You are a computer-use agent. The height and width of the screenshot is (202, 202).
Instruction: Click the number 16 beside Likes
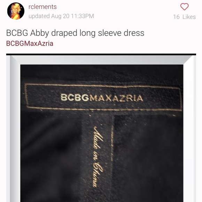coord(176,17)
